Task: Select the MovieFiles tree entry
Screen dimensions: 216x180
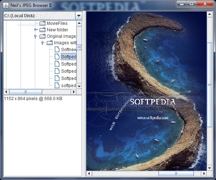Action: tap(57, 23)
